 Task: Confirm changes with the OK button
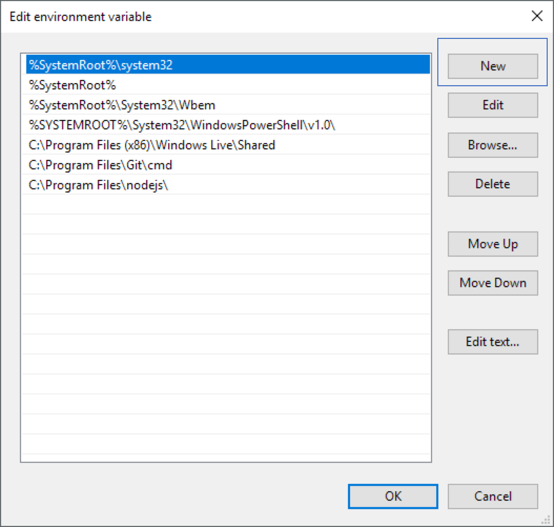(x=392, y=496)
